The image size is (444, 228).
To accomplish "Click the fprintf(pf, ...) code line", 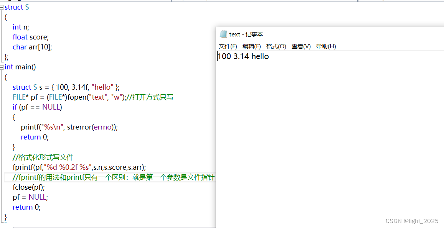I will coord(79,167).
